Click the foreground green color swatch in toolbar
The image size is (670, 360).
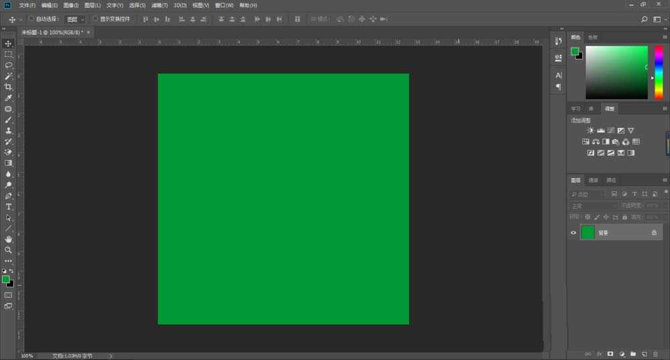point(6,279)
